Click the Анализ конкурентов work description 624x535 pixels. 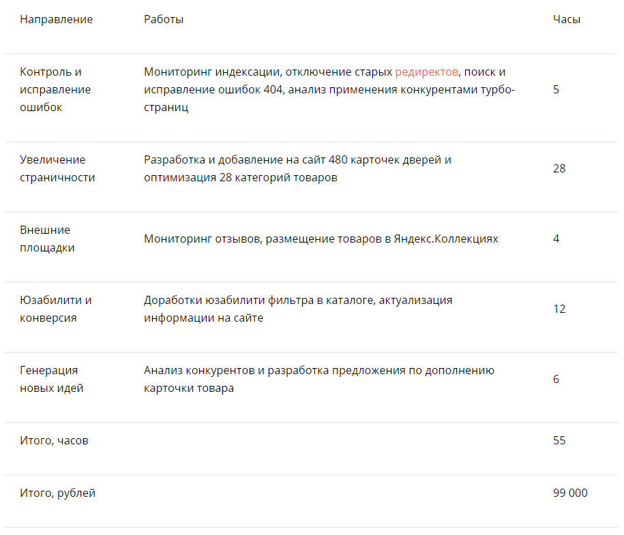point(319,379)
